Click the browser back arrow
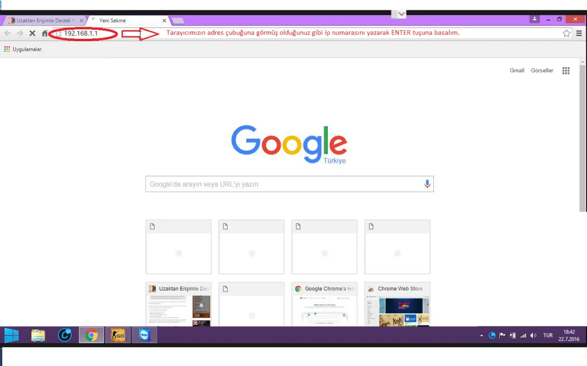 (x=7, y=34)
